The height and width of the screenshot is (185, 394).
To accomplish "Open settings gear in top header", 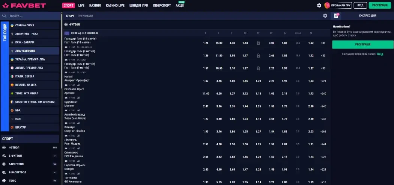I will 319,5.
